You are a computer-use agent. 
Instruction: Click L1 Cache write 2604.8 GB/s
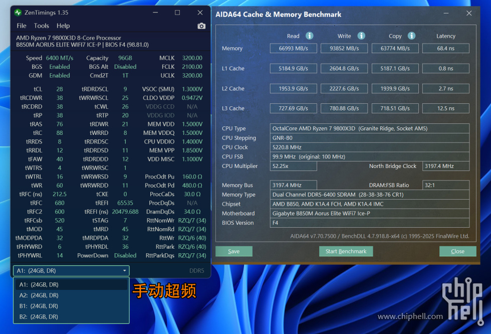click(x=344, y=68)
